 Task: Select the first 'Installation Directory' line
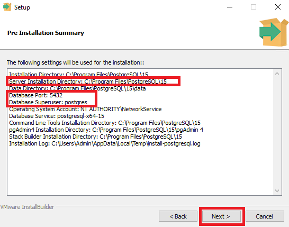coord(79,75)
